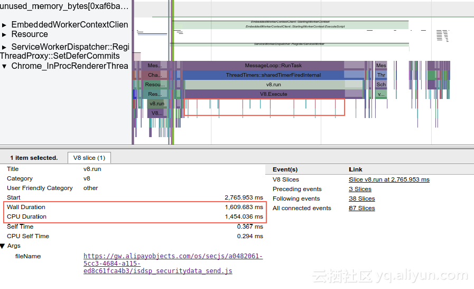This screenshot has height=289, width=474.
Task: Select the small nested v8.run slice on left
Action: point(157,104)
